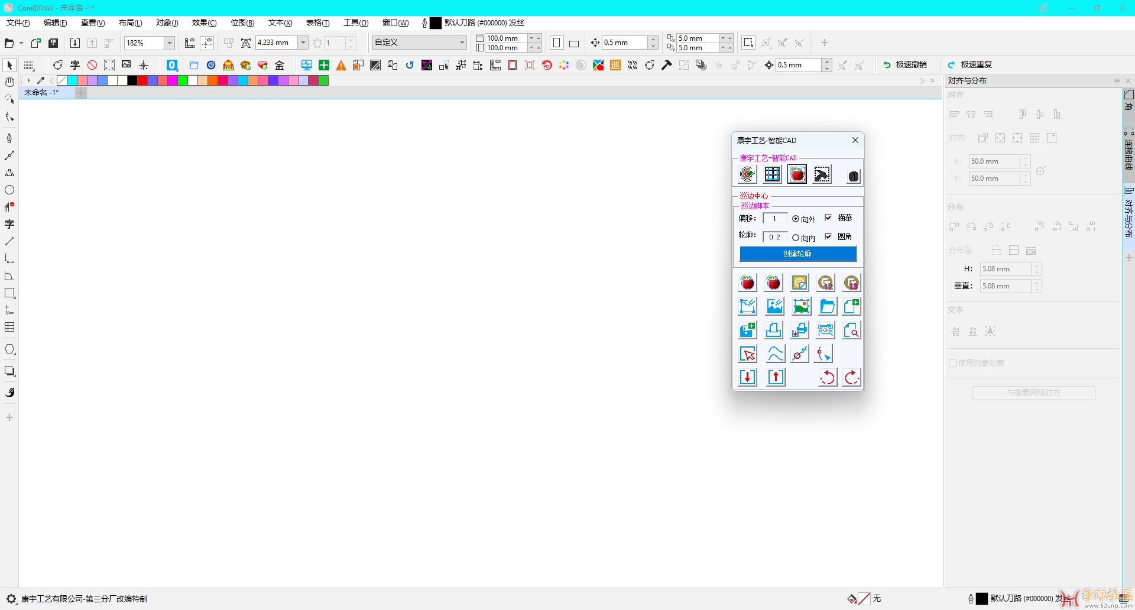Select the 向外 radio option
Viewport: 1135px width, 610px height.
tap(796, 219)
